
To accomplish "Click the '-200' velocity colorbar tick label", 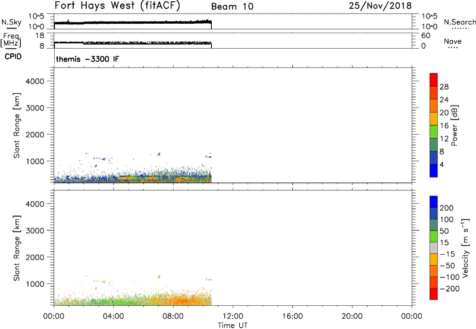I will tap(450, 289).
